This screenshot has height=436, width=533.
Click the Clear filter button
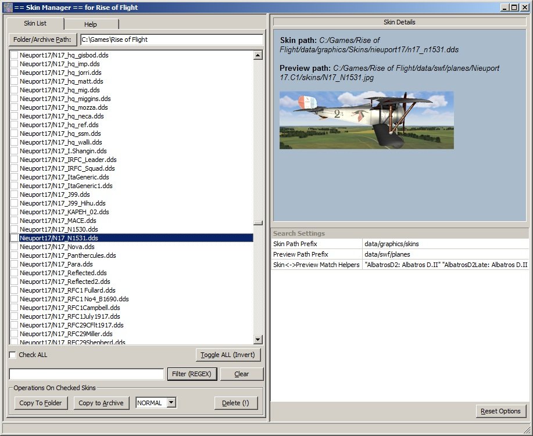point(242,374)
